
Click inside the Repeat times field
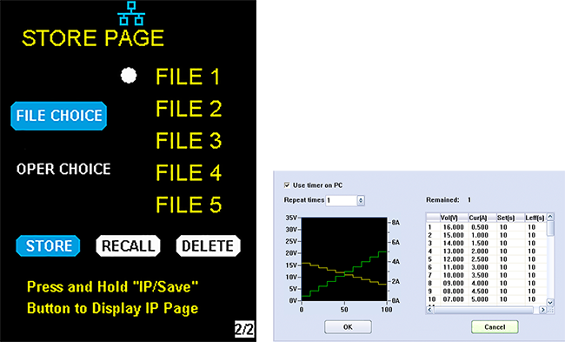(x=342, y=200)
